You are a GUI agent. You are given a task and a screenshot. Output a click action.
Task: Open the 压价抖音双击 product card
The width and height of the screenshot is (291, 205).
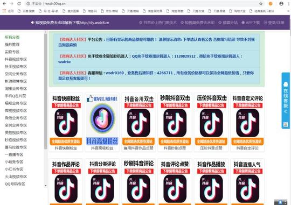(x=211, y=122)
